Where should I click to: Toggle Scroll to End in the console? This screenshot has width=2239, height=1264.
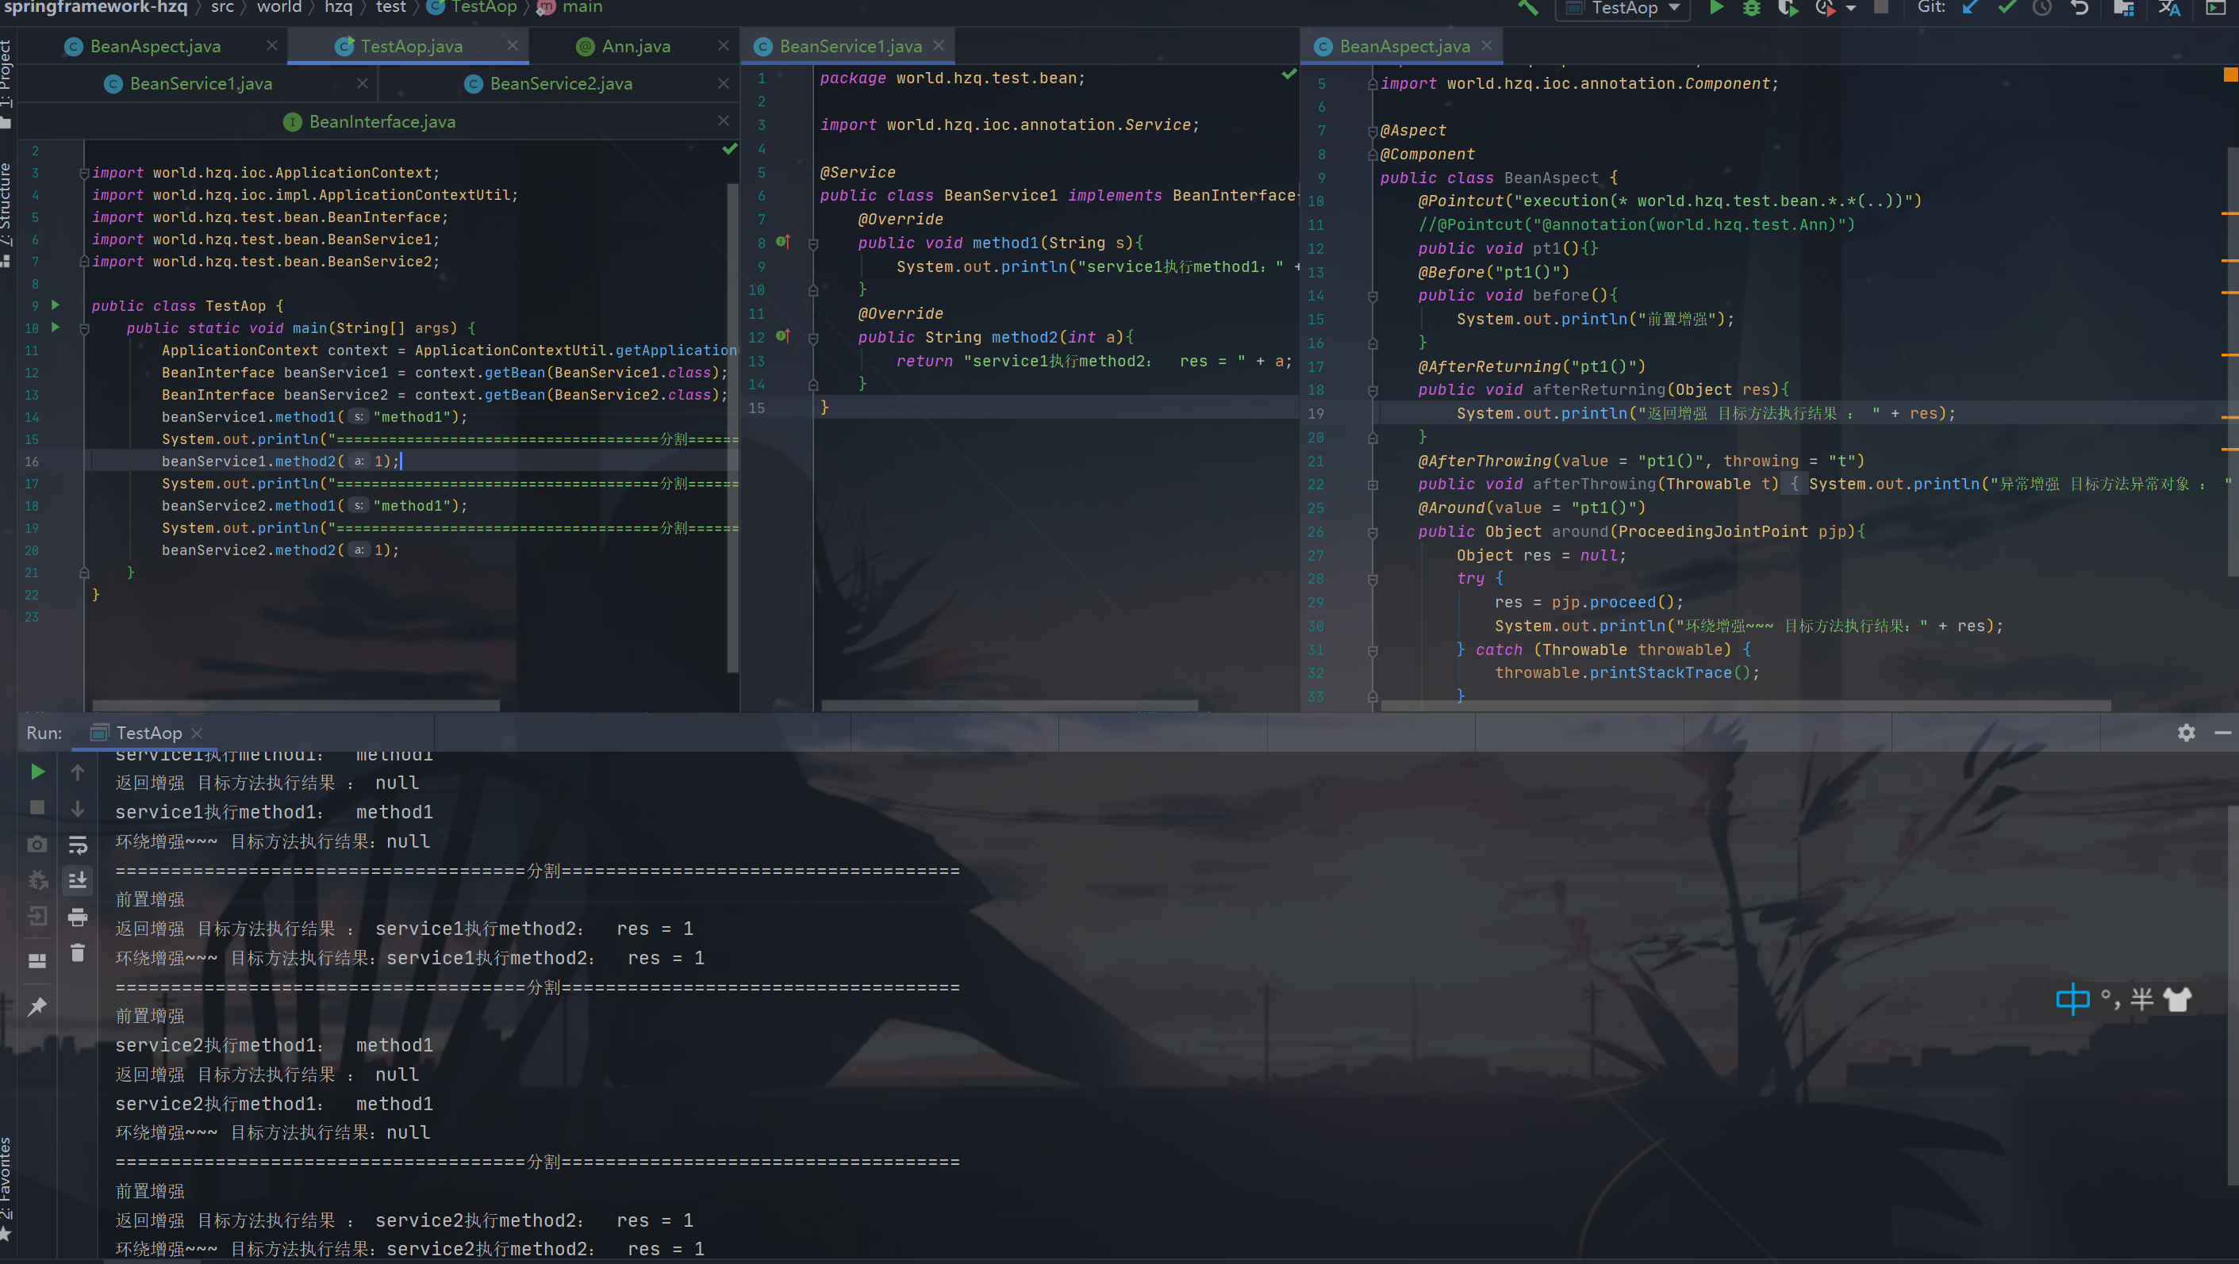[79, 882]
